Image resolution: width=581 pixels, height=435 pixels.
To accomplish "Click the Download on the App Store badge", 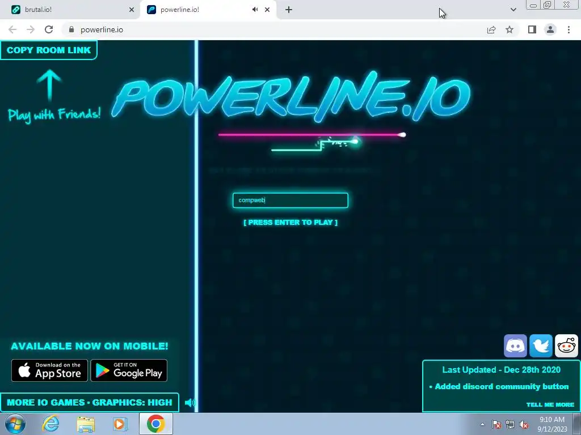I will [50, 370].
